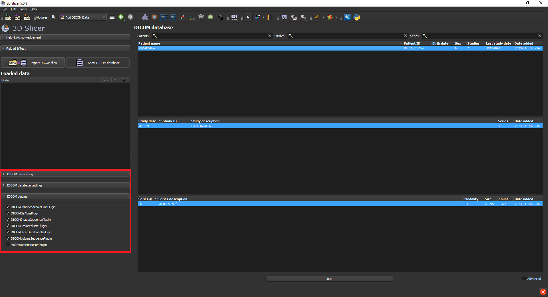Click the scene view camera icon
The image size is (548, 297).
pyautogui.click(x=294, y=17)
